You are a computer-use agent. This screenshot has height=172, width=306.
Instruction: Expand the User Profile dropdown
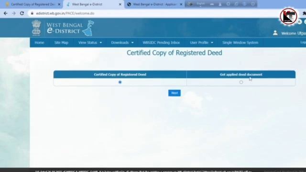point(201,43)
